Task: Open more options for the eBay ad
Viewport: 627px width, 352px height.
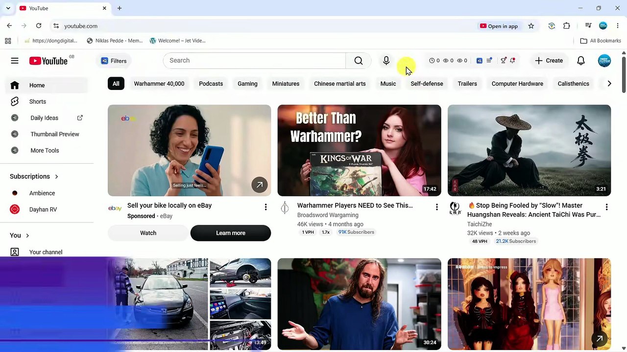Action: coord(265,207)
